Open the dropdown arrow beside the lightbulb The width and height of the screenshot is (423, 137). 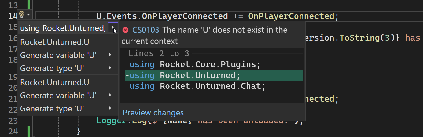click(28, 15)
